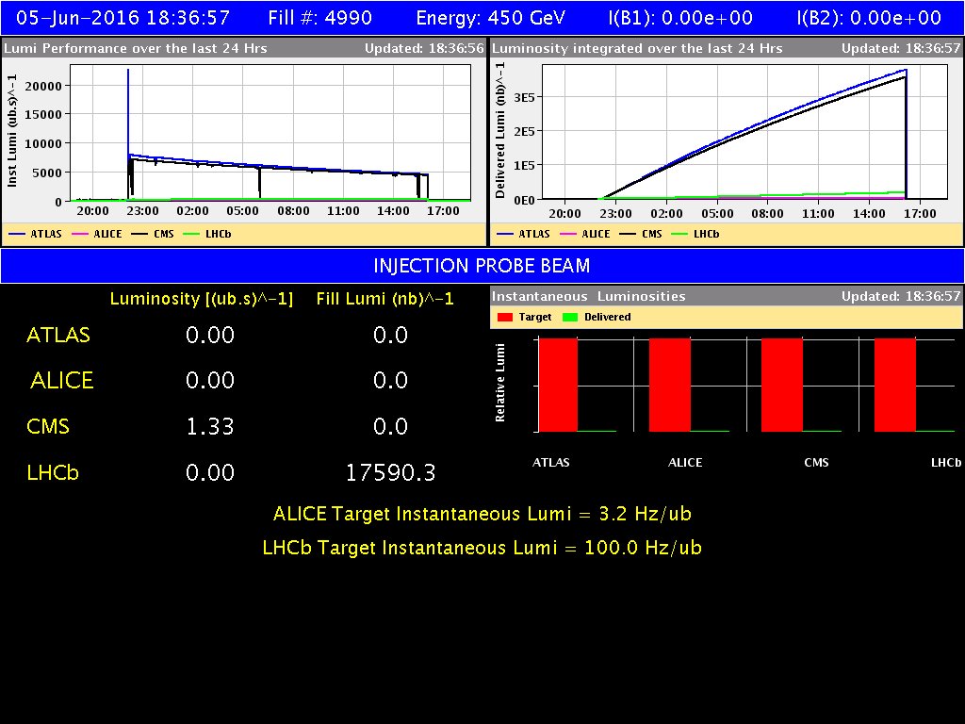This screenshot has height=724, width=965.
Task: Click the Instantaneous Luminosities panel title
Action: (588, 296)
